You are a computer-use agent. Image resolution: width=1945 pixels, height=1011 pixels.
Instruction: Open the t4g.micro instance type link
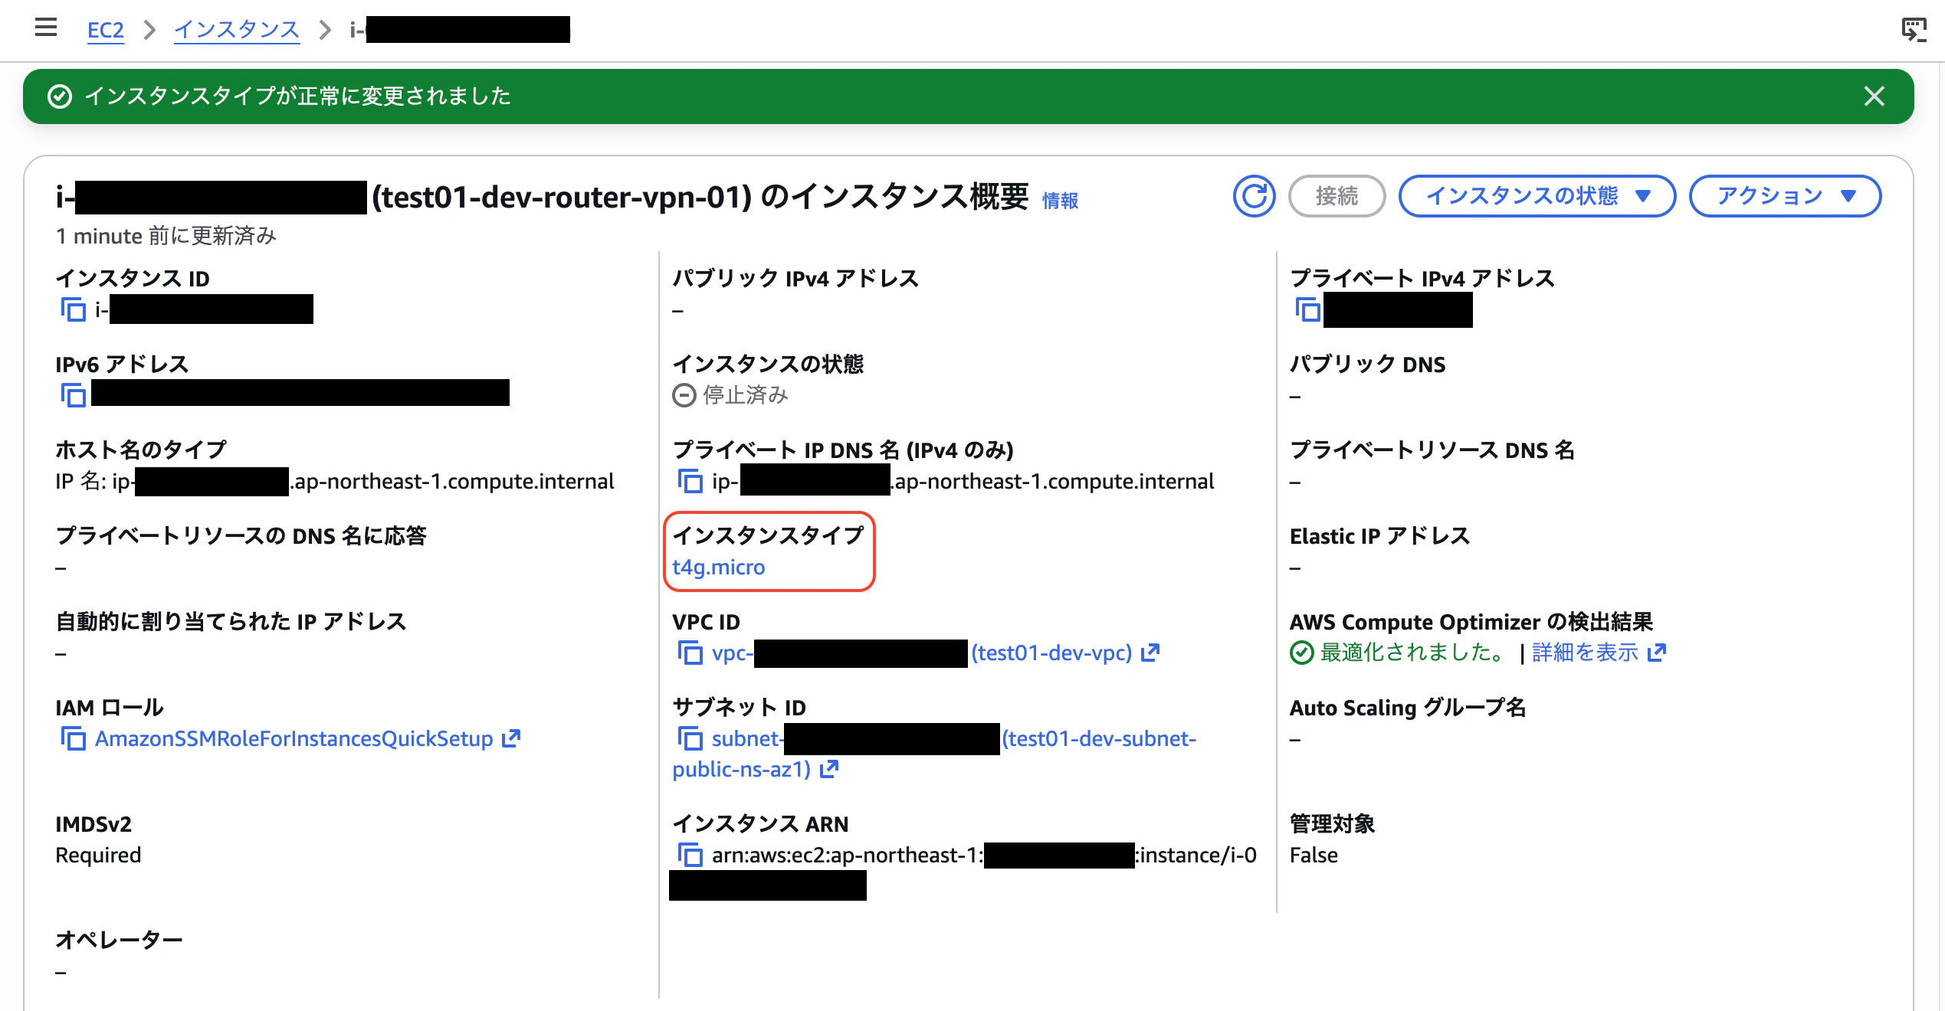pos(717,568)
